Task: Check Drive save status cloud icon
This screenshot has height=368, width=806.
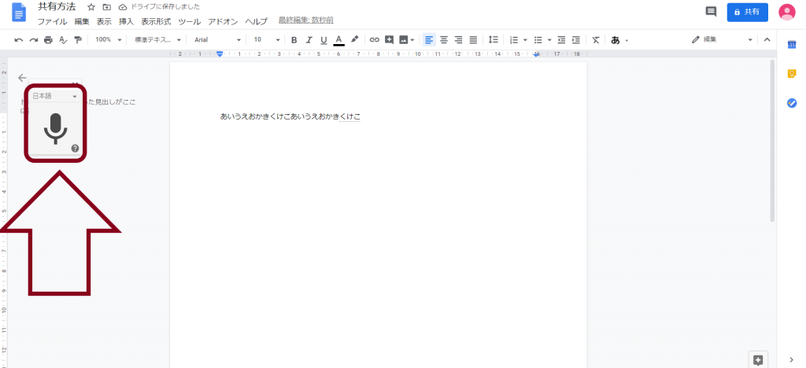Action: (122, 7)
